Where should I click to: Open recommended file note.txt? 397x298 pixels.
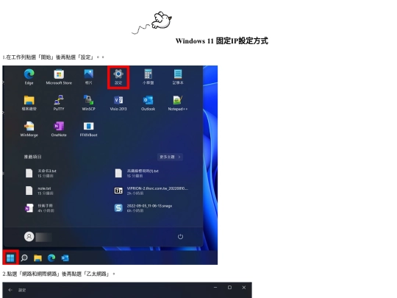point(40,191)
